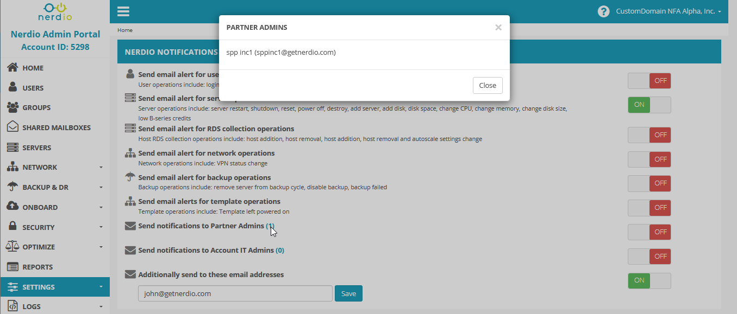Click the Account ID: 5298 text
This screenshot has width=737, height=314.
pos(55,47)
